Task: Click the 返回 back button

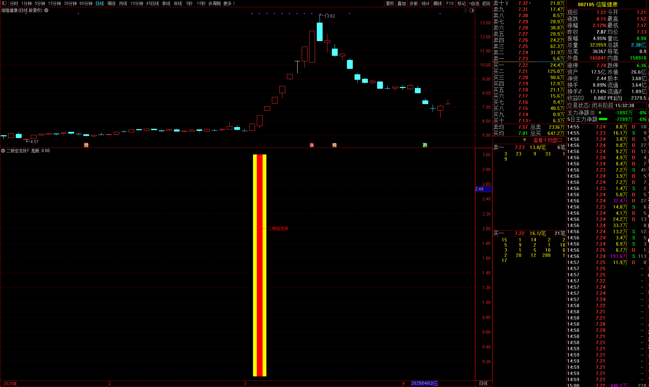Action: (x=486, y=3)
